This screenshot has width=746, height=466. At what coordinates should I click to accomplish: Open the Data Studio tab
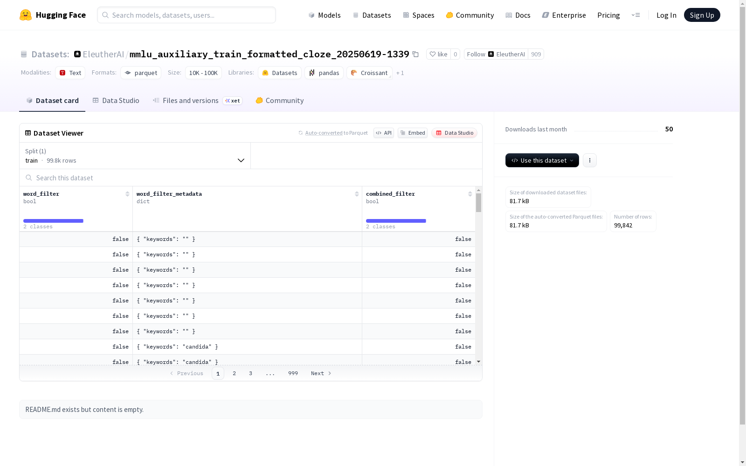[116, 101]
